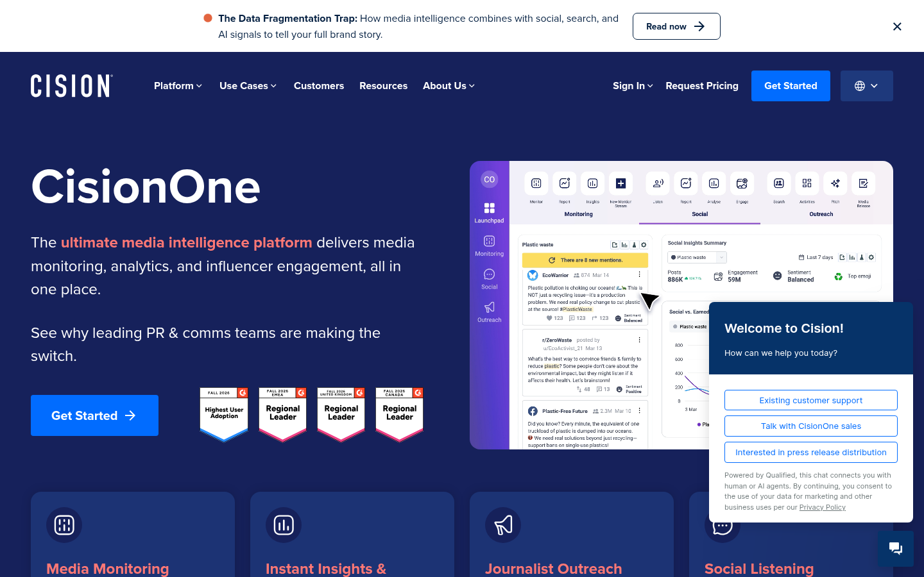This screenshot has width=924, height=577.
Task: Select the Engage icon tile
Action: coord(742,184)
